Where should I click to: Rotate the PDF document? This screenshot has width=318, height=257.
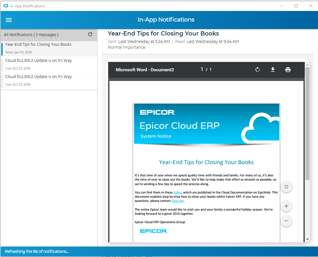pos(258,70)
